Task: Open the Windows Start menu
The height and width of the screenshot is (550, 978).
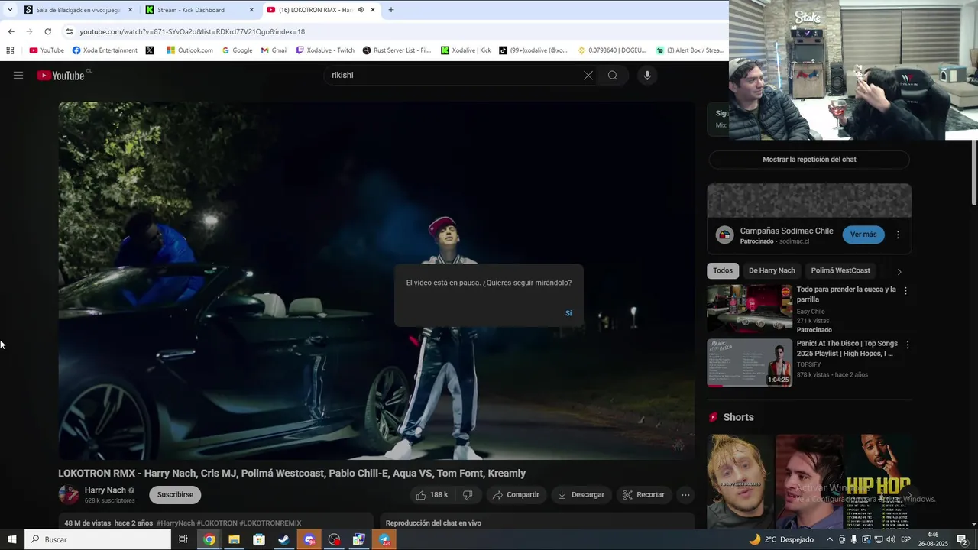Action: pyautogui.click(x=11, y=539)
